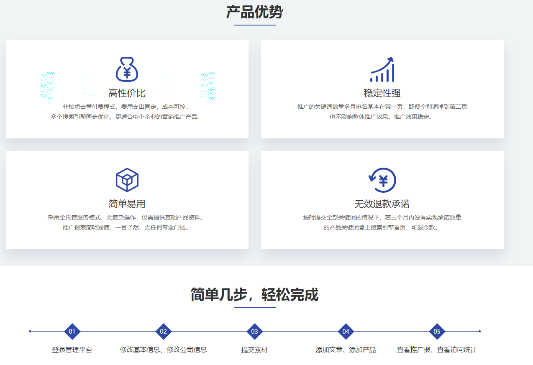The image size is (533, 365).
Task: Select step 05 diamond marker
Action: 437,332
